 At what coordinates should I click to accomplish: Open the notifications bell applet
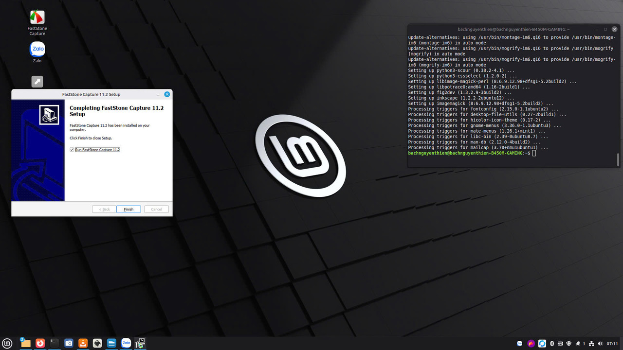tap(578, 344)
